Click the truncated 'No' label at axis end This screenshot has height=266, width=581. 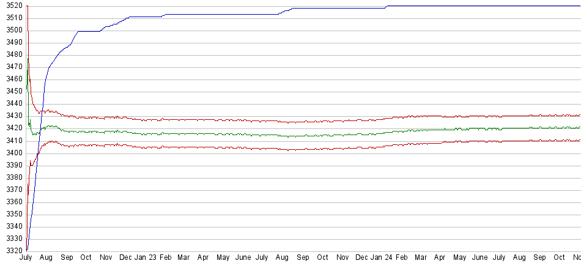576,258
